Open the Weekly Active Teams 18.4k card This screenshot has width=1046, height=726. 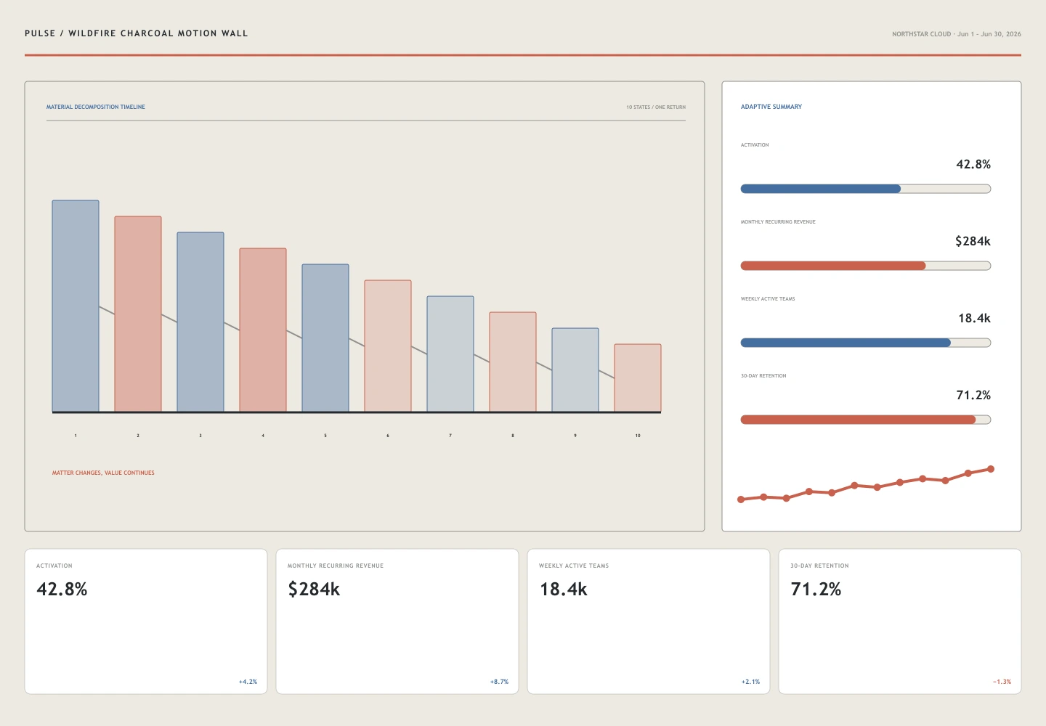pyautogui.click(x=649, y=621)
